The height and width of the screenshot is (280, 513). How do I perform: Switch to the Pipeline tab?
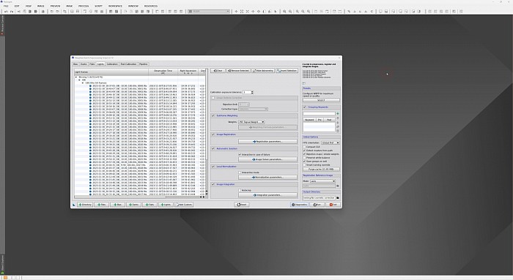click(144, 64)
